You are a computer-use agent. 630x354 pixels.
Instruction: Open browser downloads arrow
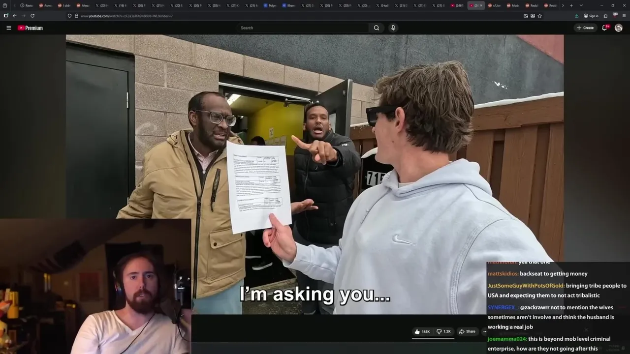coord(576,16)
